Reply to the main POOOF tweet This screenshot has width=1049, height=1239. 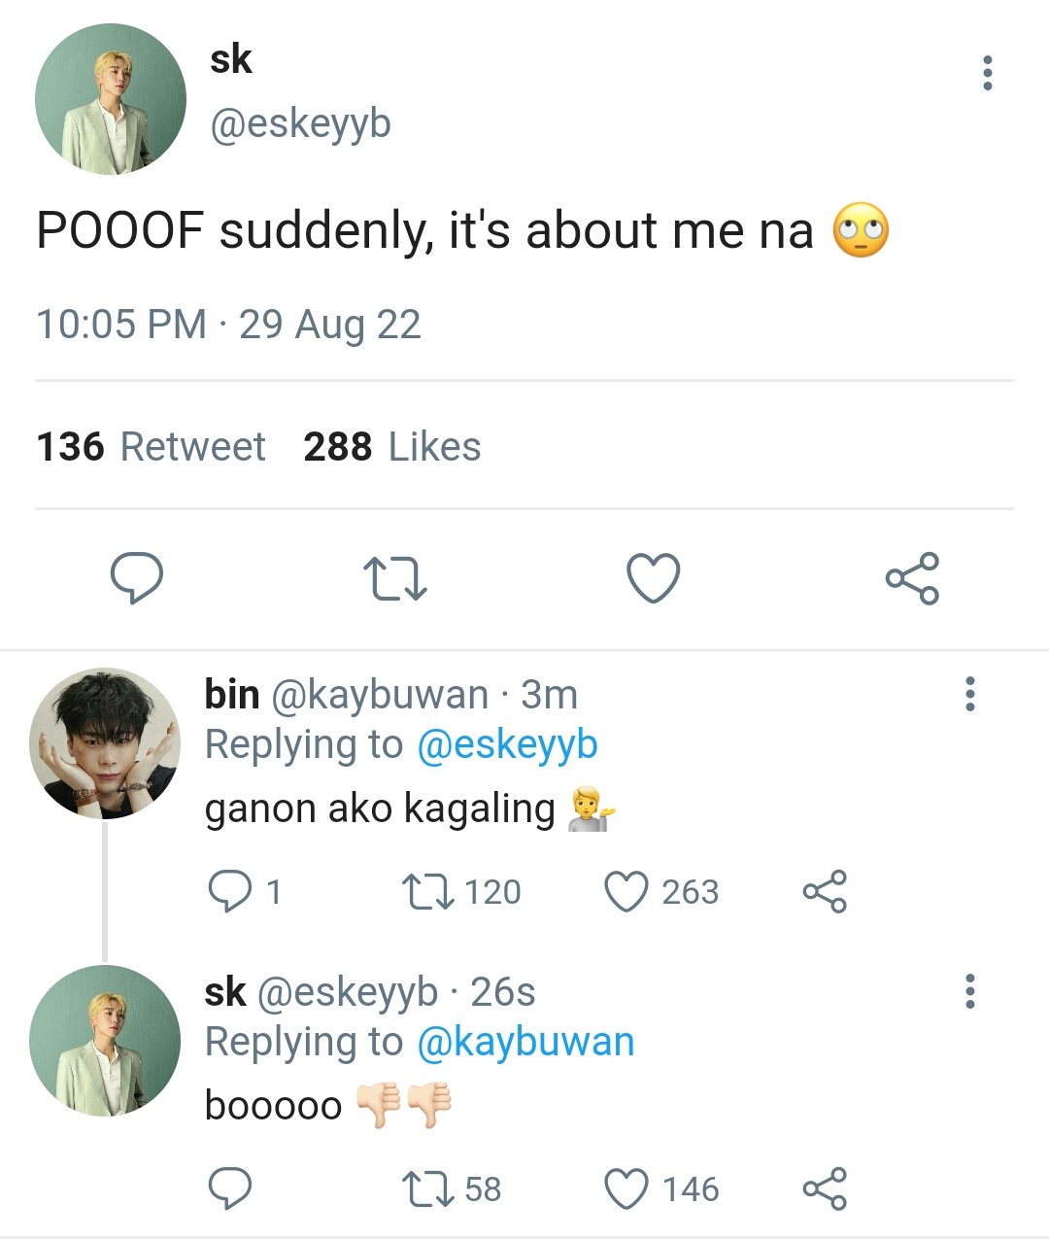(136, 578)
